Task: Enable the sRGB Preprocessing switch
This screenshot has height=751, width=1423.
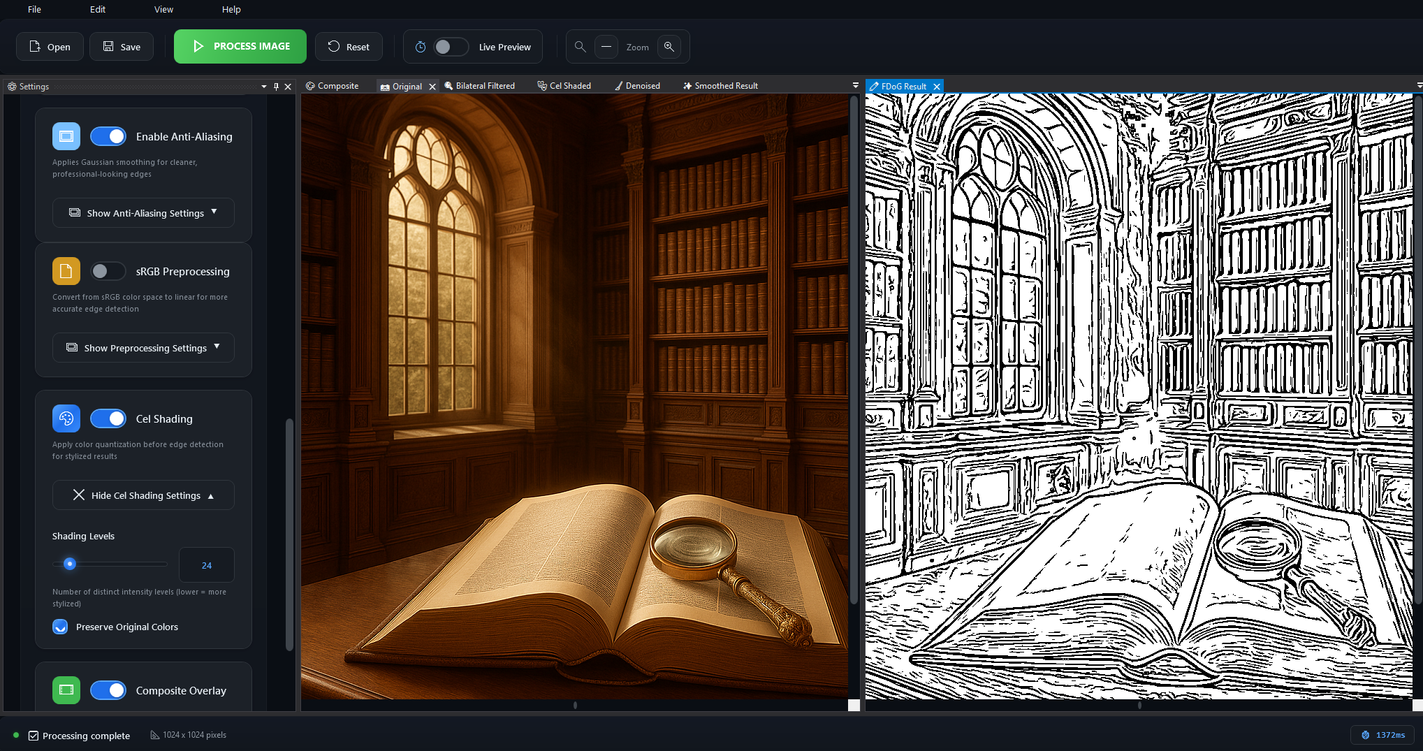Action: pyautogui.click(x=108, y=271)
